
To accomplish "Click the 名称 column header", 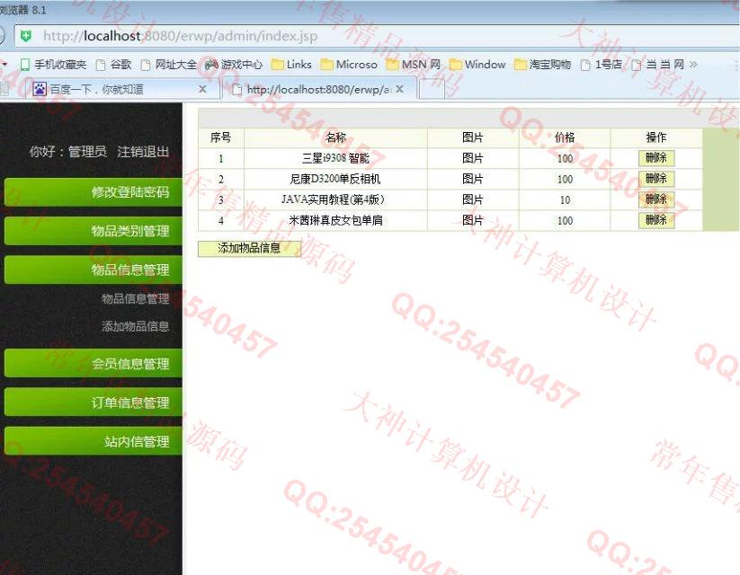I will tap(335, 137).
